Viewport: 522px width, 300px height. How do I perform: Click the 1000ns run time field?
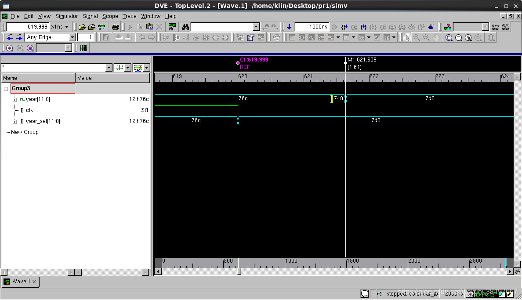tap(312, 27)
